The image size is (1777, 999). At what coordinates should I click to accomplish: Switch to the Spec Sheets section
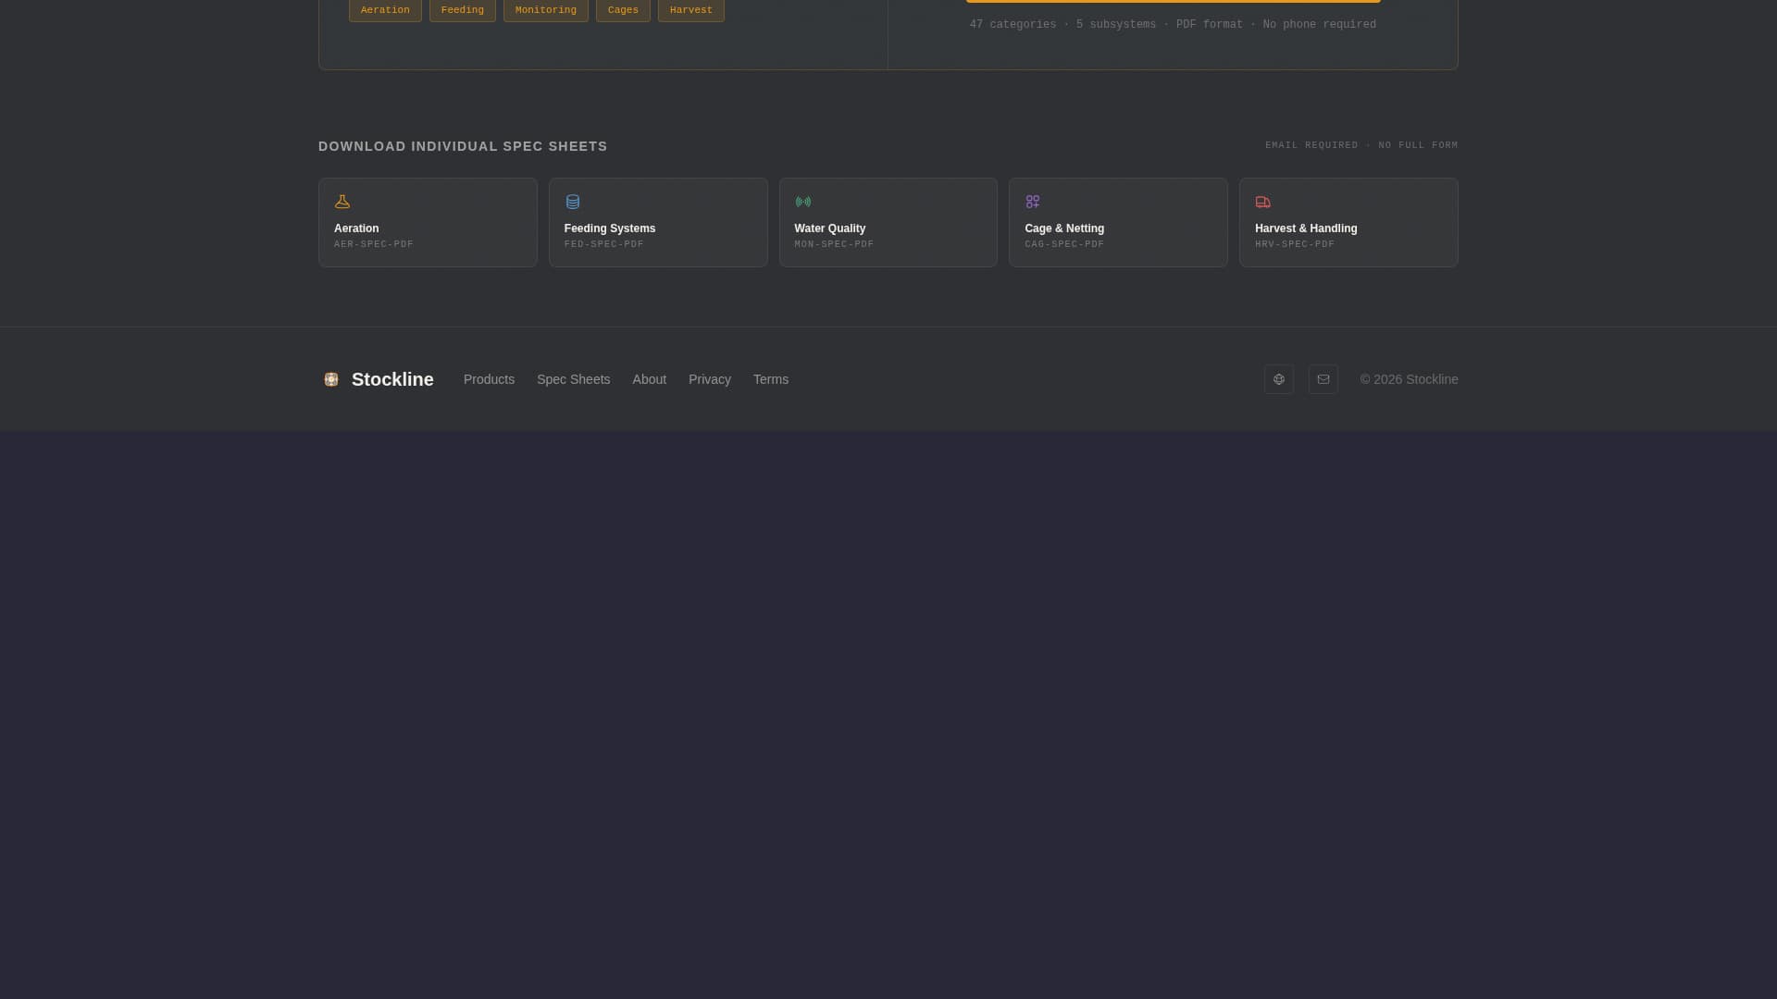click(x=573, y=379)
